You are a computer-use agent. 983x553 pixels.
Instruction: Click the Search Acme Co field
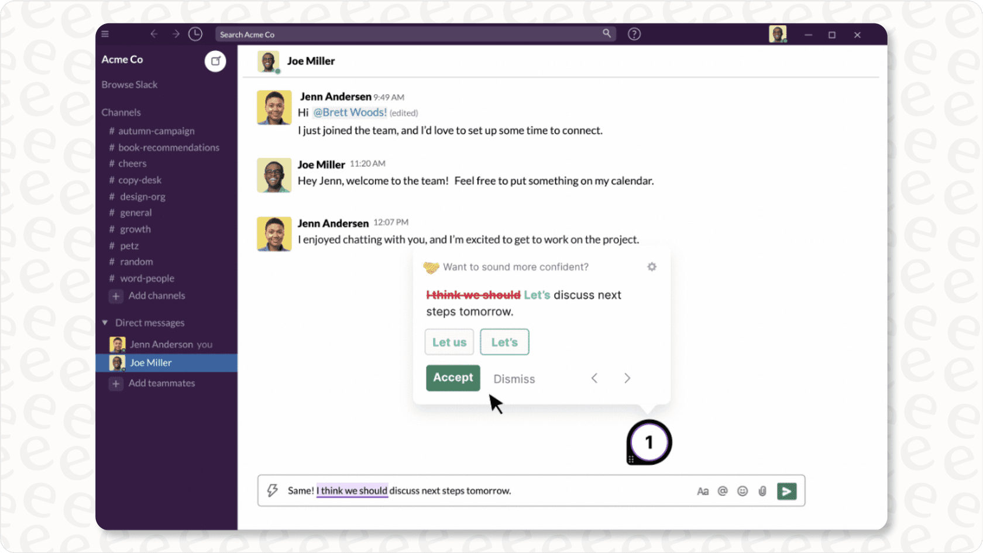tap(410, 34)
